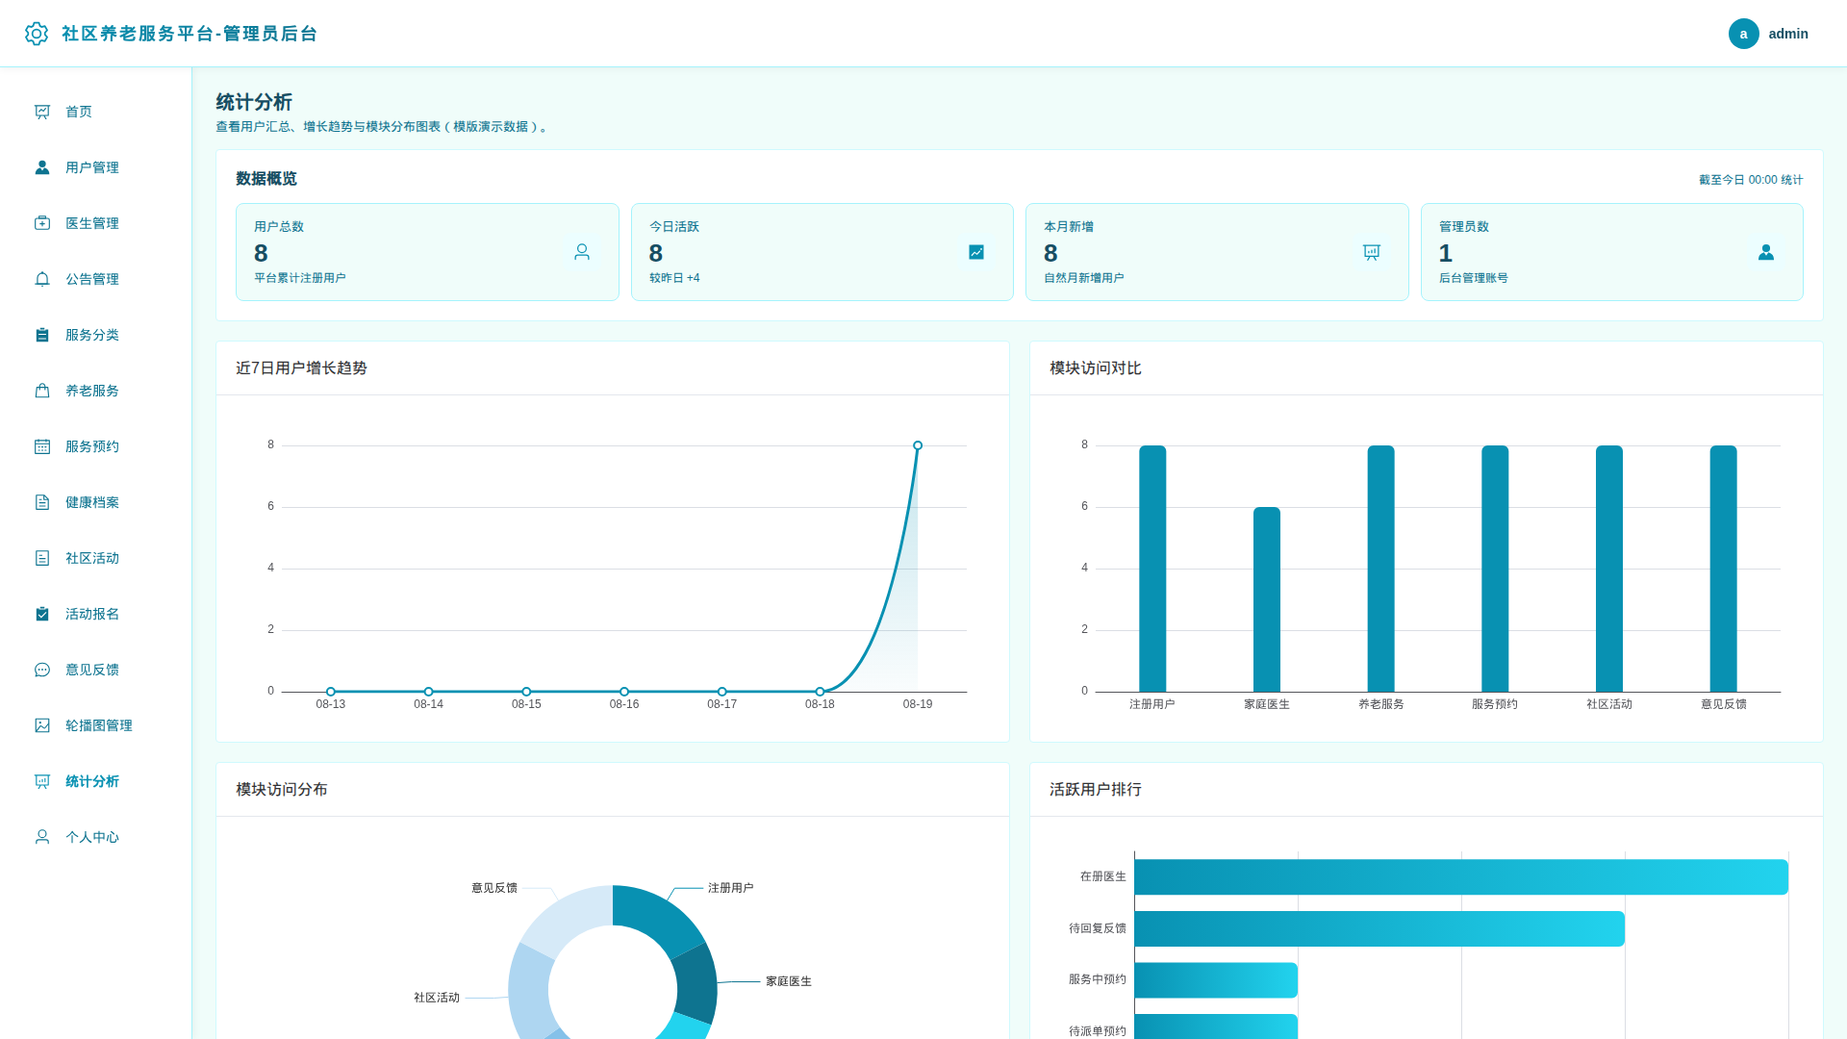Click the 社区活动 bar in 模块访问对比
The width and height of the screenshot is (1847, 1039).
point(1609,569)
